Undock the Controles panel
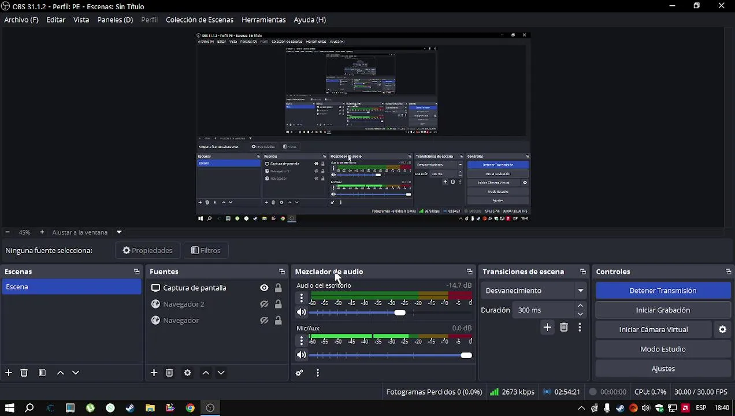This screenshot has height=416, width=735. pos(728,272)
